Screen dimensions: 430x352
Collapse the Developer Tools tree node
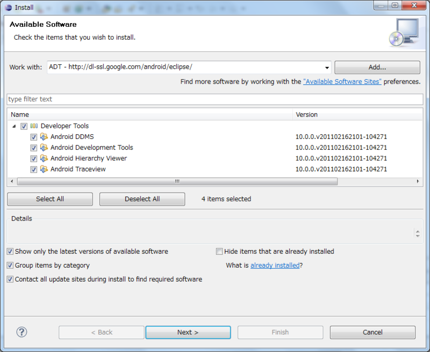pyautogui.click(x=14, y=126)
